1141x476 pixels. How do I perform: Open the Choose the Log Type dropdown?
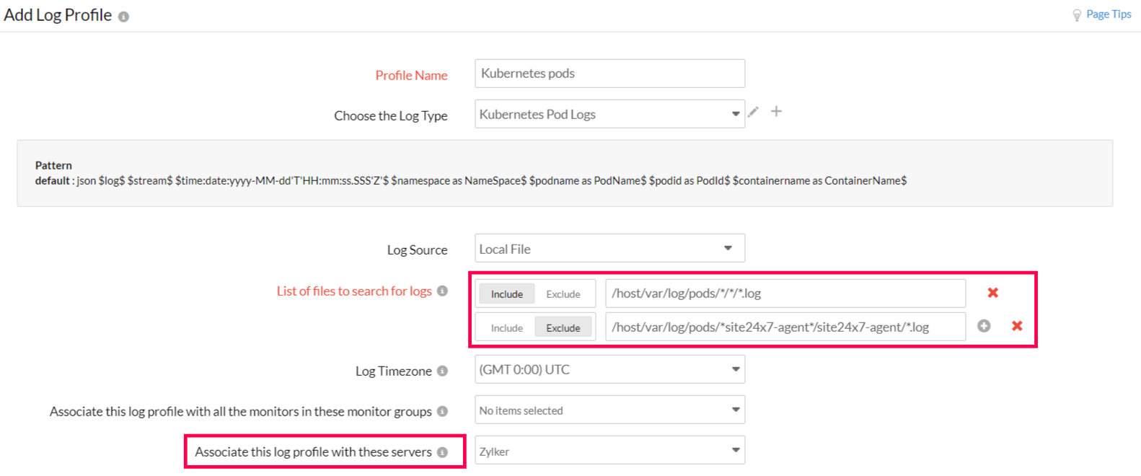[x=609, y=114]
